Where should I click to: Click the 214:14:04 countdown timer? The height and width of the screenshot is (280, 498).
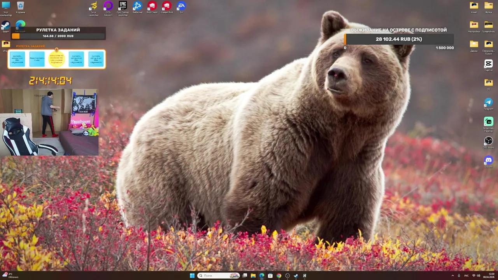pos(51,81)
